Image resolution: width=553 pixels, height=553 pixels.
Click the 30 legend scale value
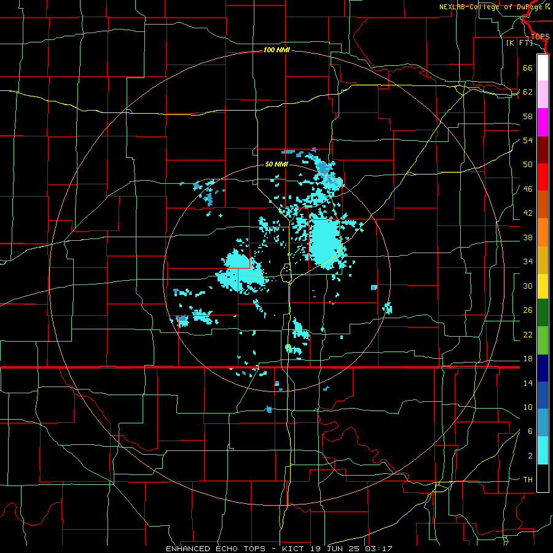(528, 286)
